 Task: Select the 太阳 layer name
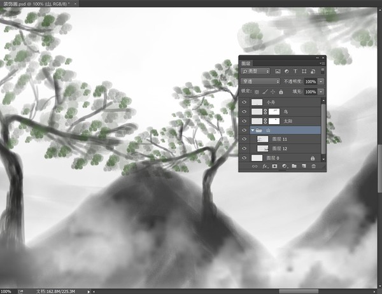288,121
